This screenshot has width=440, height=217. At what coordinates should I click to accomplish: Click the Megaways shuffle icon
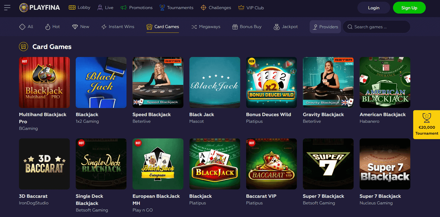(x=194, y=27)
